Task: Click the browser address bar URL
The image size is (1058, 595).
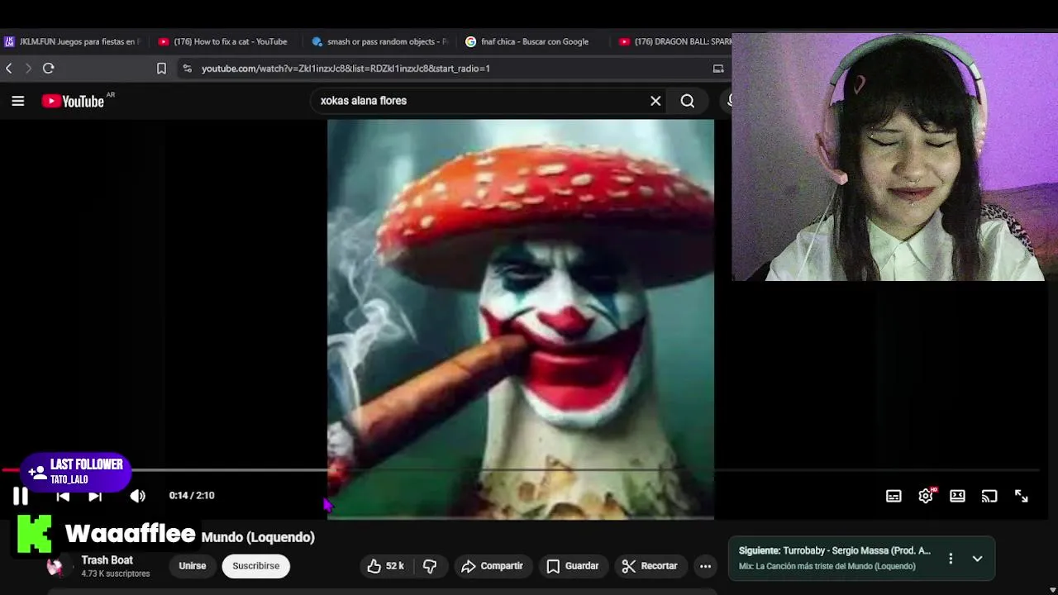Action: (346, 69)
